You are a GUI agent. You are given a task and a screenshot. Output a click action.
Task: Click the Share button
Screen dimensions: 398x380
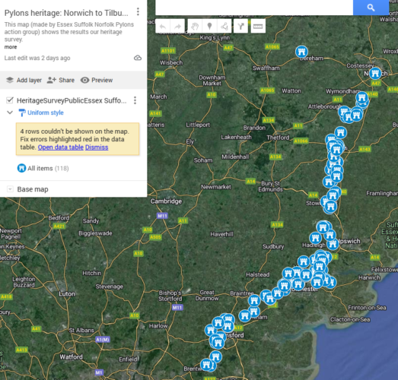pyautogui.click(x=61, y=80)
